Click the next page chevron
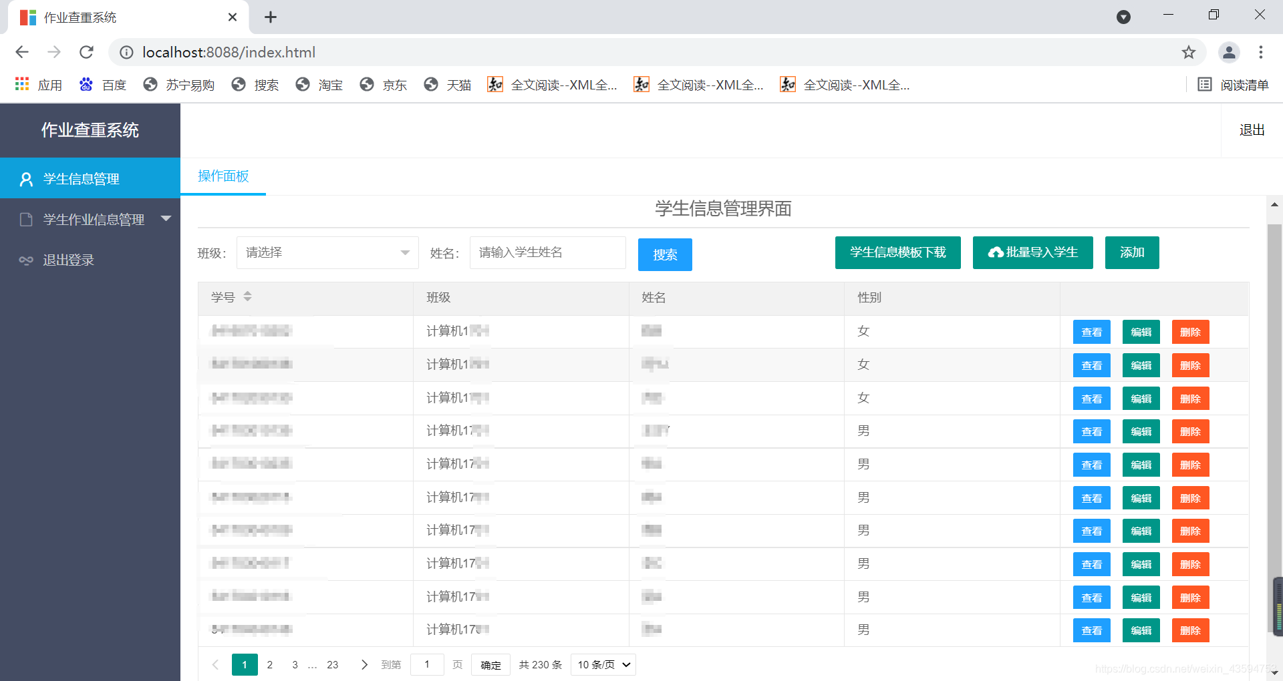The width and height of the screenshot is (1283, 681). [x=364, y=664]
